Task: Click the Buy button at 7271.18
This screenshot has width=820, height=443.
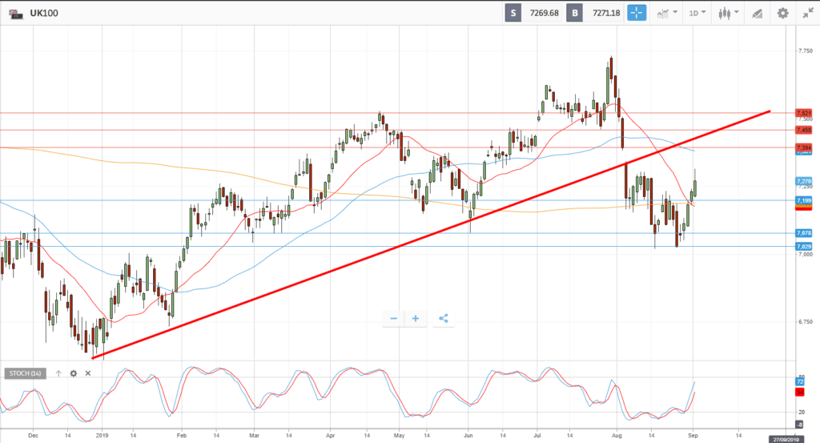Action: [596, 13]
